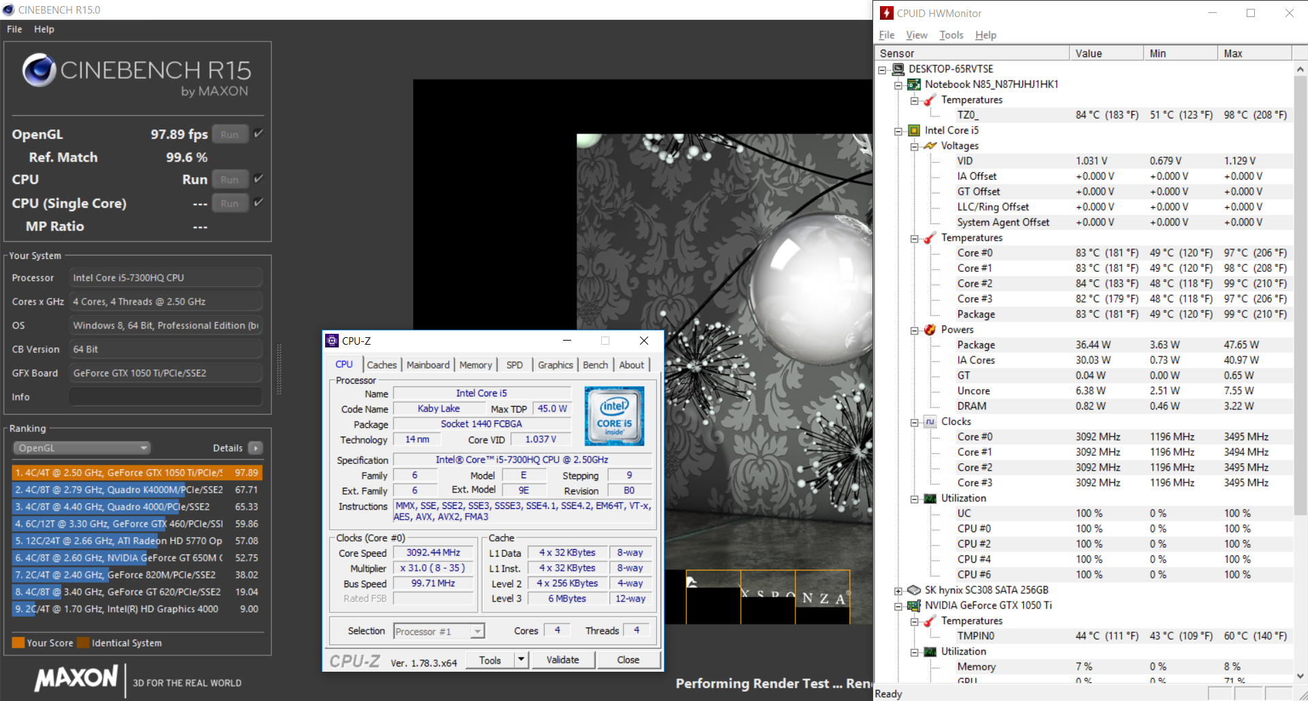
Task: Toggle the CPU test checkbox
Action: 259,178
